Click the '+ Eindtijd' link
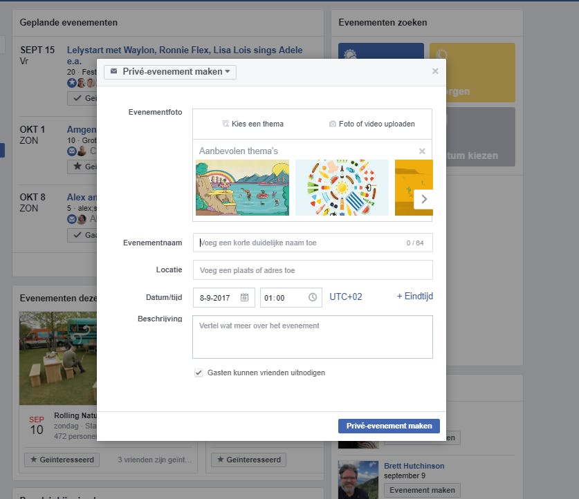579x499 pixels. pyautogui.click(x=415, y=296)
